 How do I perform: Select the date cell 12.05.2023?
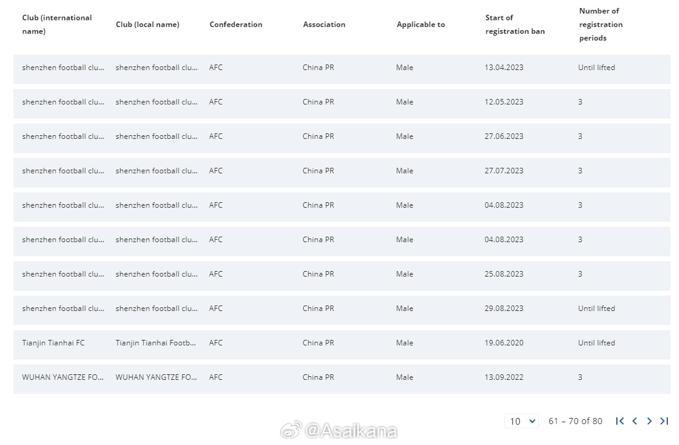pos(504,102)
